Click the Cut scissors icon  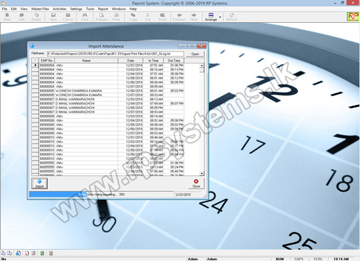pos(148,17)
